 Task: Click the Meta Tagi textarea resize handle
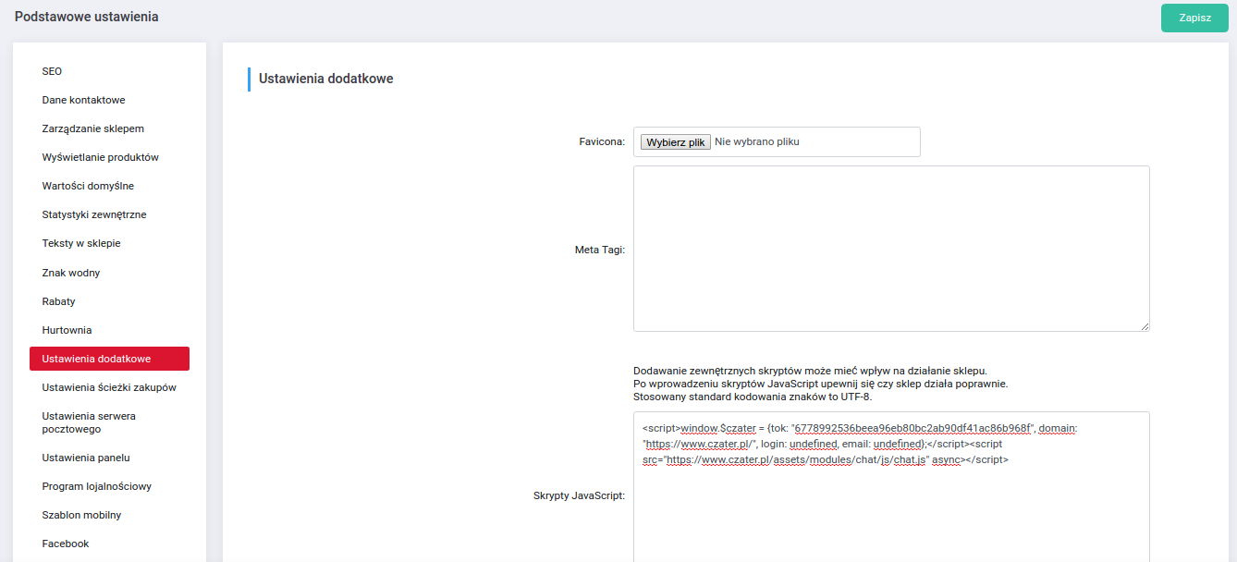click(1145, 326)
